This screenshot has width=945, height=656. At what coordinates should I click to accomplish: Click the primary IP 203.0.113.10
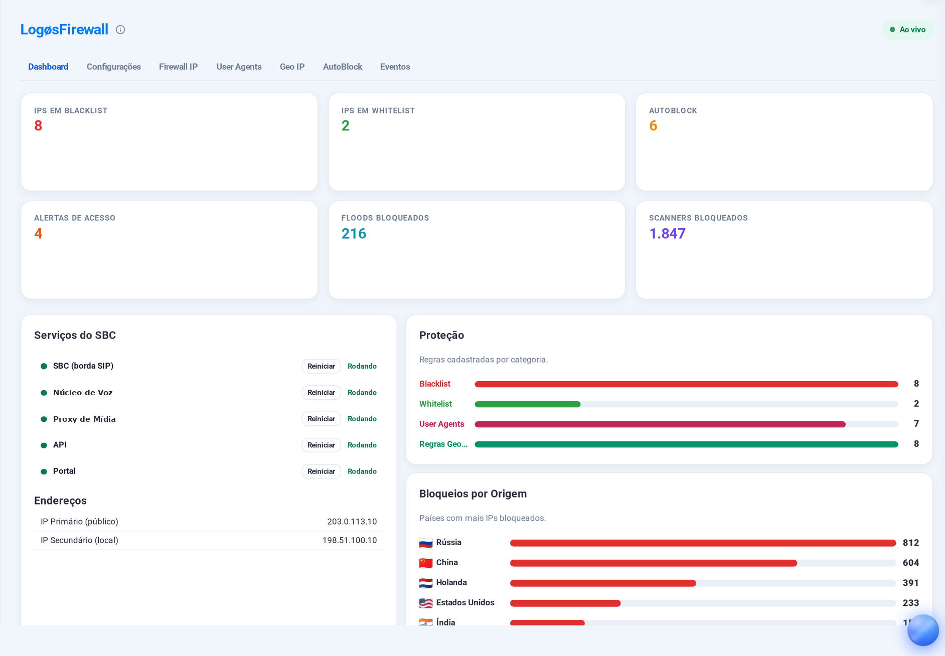coord(352,522)
